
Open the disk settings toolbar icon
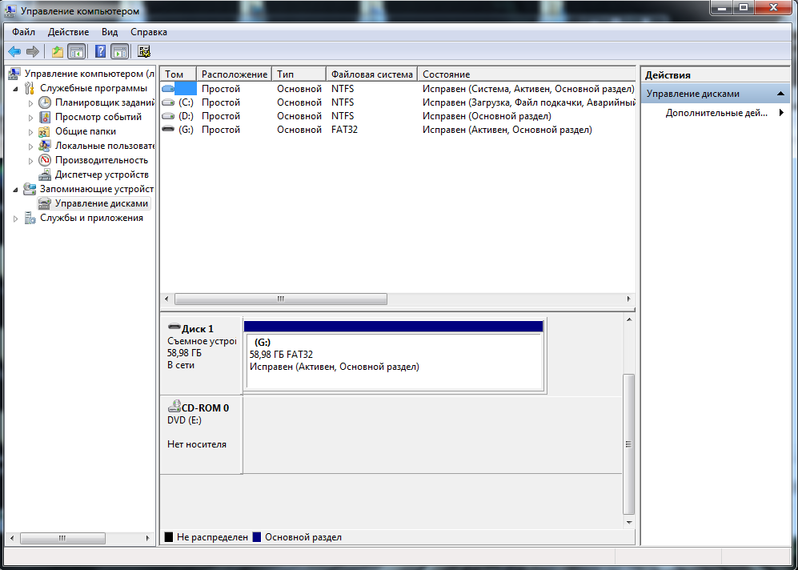coord(144,52)
